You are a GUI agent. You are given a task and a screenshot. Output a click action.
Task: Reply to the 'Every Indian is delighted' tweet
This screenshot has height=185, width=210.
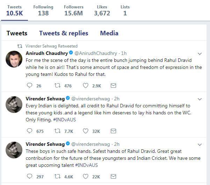click(30, 131)
